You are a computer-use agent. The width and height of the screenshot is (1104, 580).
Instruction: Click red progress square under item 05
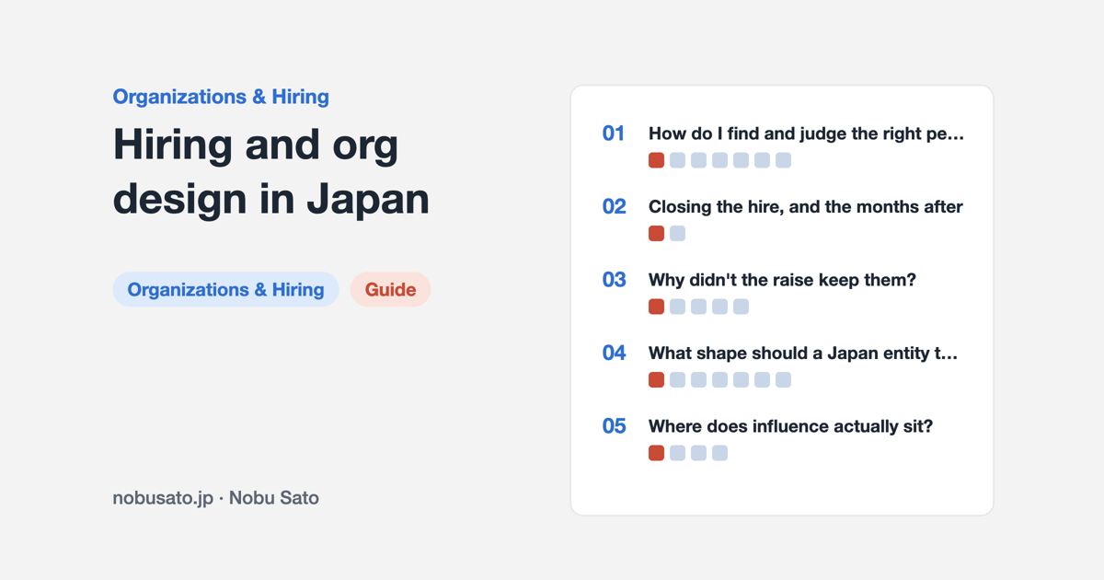(656, 453)
